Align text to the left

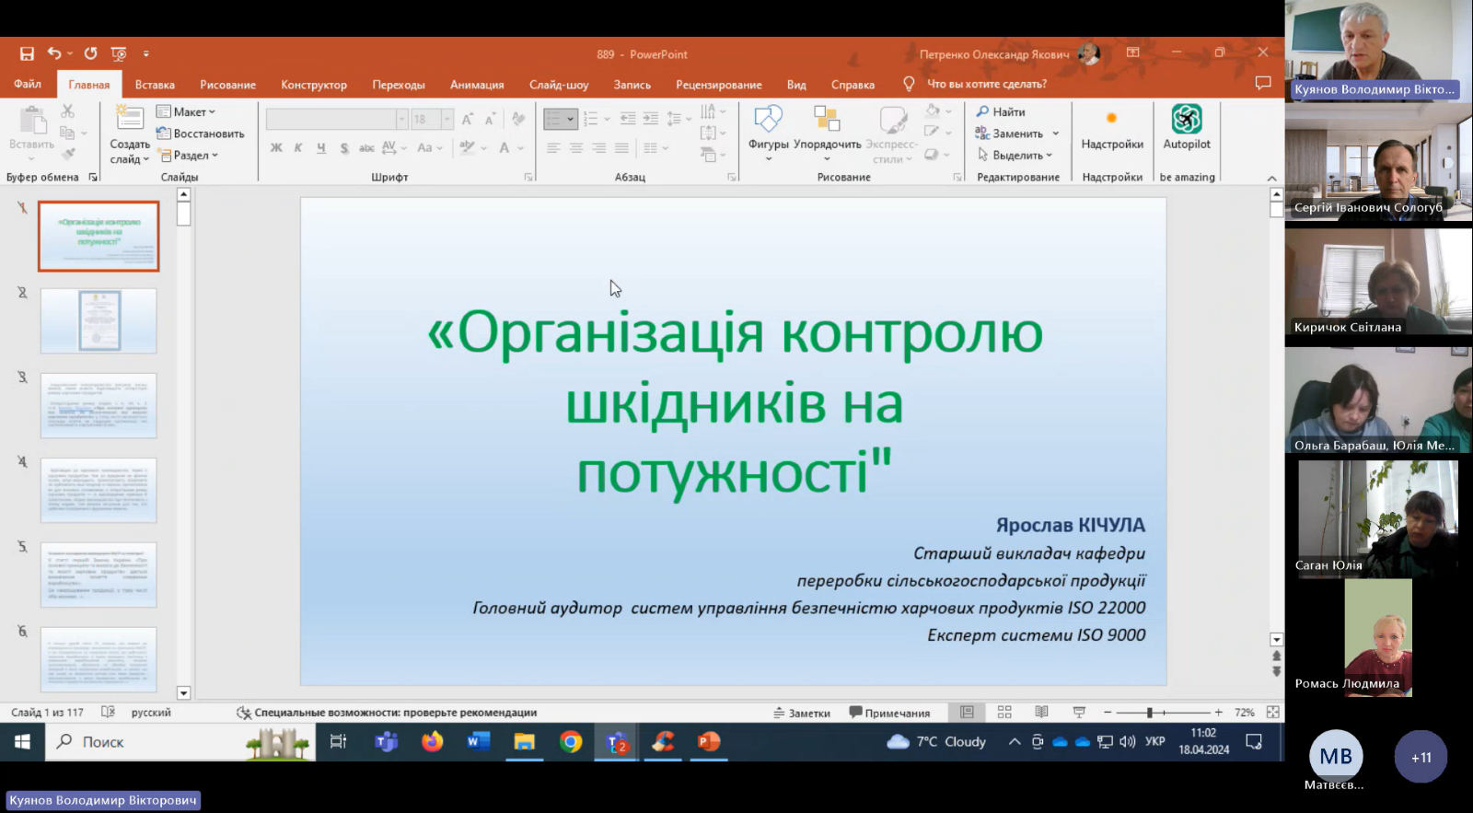(x=553, y=147)
